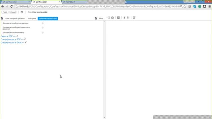Check Дополнительный манометр checkbox
The image size is (212, 119).
tap(43, 32)
